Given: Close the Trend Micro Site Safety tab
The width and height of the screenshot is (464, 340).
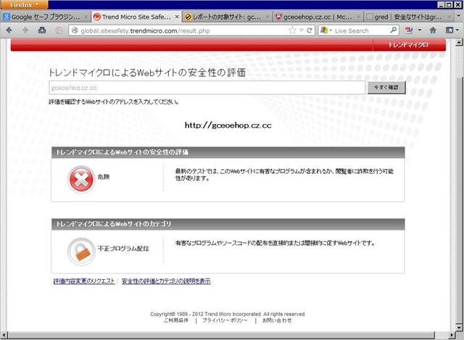Looking at the screenshot, I should [177, 17].
